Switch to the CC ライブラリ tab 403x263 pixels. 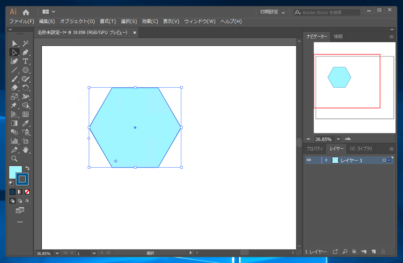pos(361,149)
